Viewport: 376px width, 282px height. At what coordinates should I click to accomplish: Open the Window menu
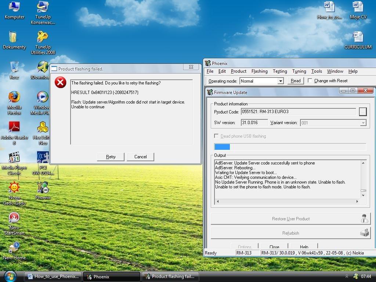tap(335, 71)
